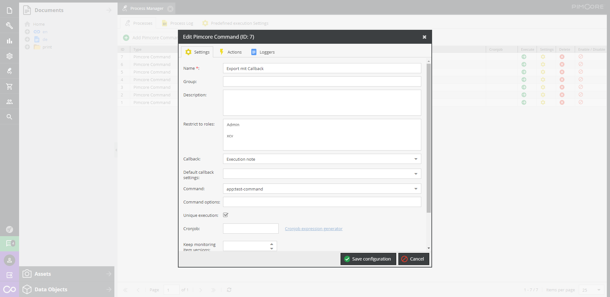This screenshot has height=297, width=610.
Task: Select the Settings tab in dialog
Action: 197,52
